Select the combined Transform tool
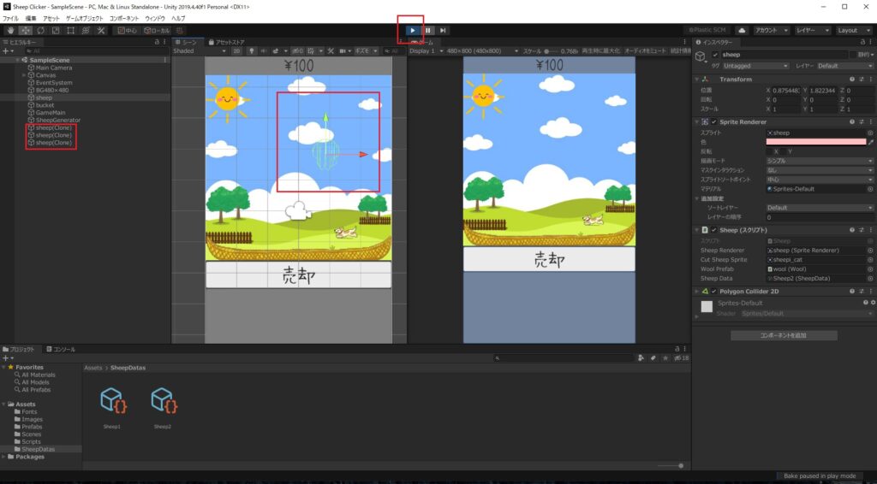 click(x=86, y=31)
